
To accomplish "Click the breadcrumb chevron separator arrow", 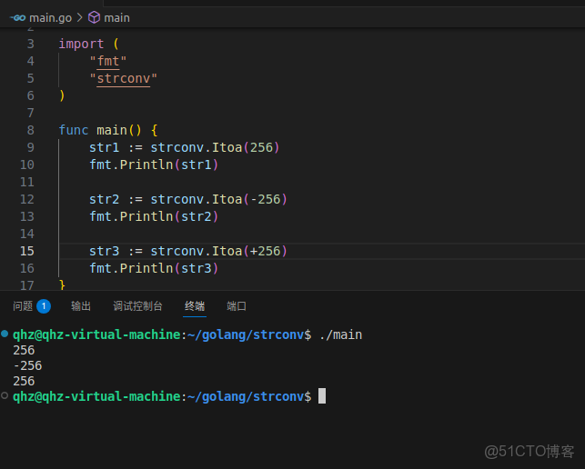I will click(x=79, y=17).
